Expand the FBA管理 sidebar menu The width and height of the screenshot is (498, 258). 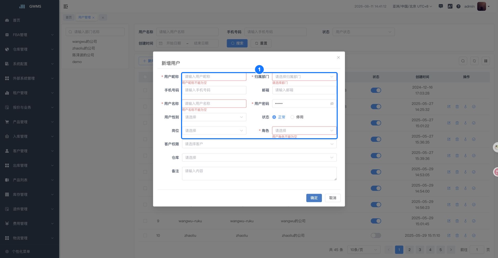click(x=30, y=35)
